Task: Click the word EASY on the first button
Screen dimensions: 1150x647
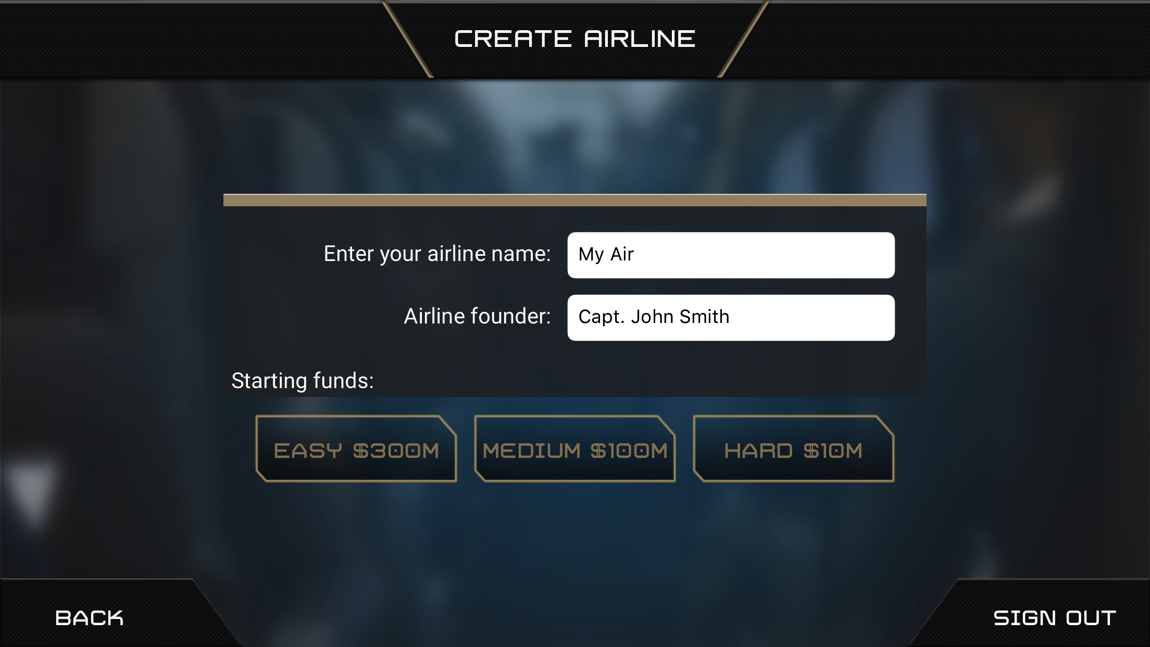Action: (308, 451)
